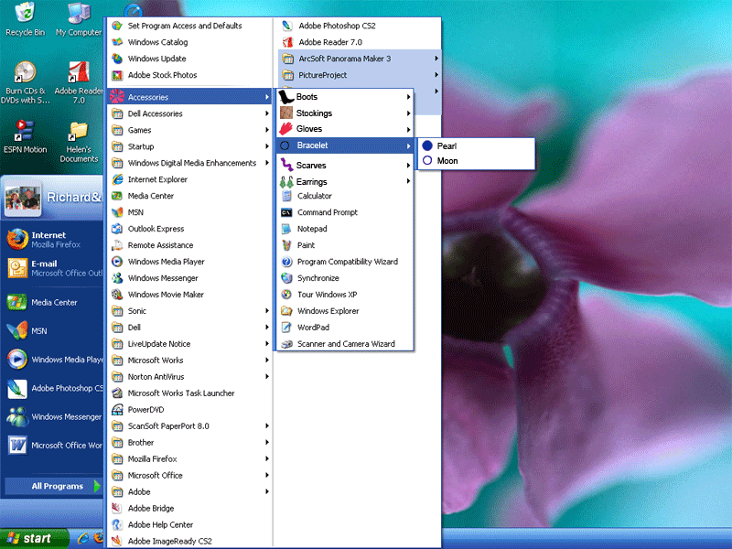Expand the Scarves submenu arrow
The height and width of the screenshot is (549, 732).
pos(408,166)
